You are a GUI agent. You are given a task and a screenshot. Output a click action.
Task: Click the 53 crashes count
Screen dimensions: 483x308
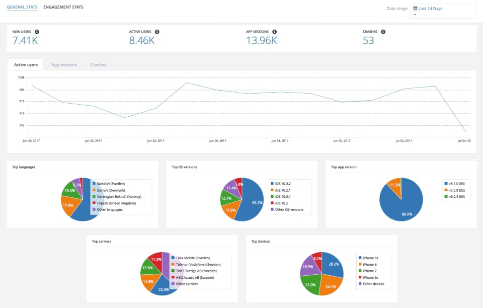[368, 40]
